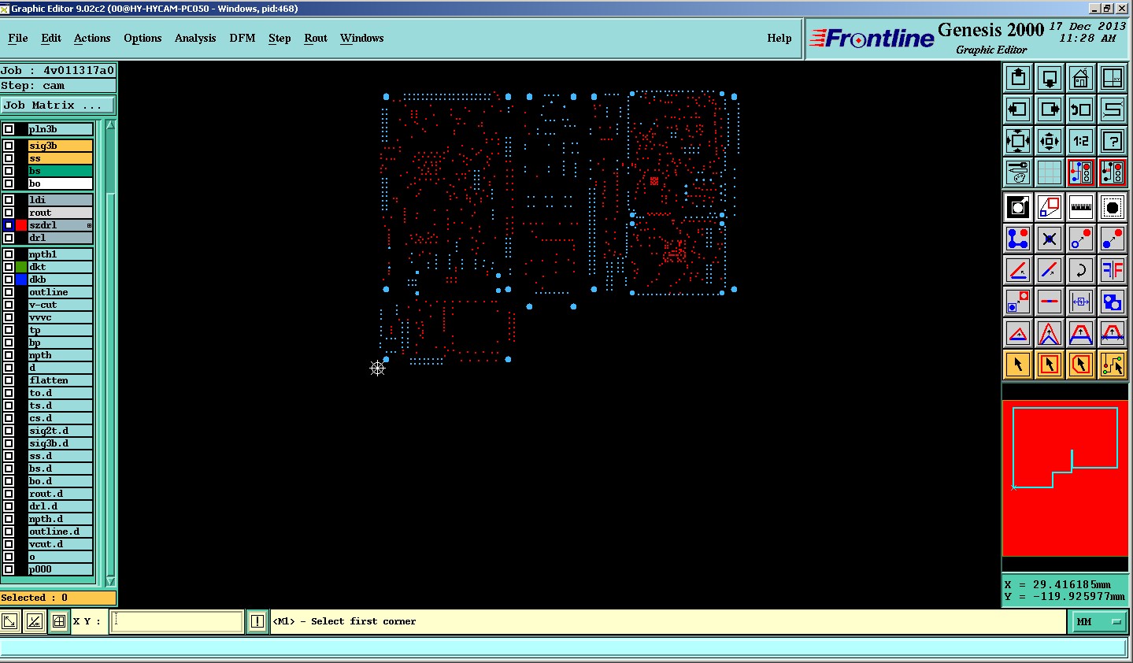This screenshot has width=1133, height=663.
Task: Click the green color swatch of dkt
Action: point(21,267)
